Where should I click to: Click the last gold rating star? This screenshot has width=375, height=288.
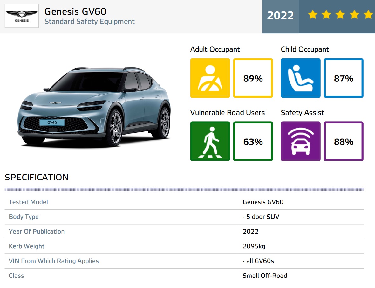click(368, 15)
